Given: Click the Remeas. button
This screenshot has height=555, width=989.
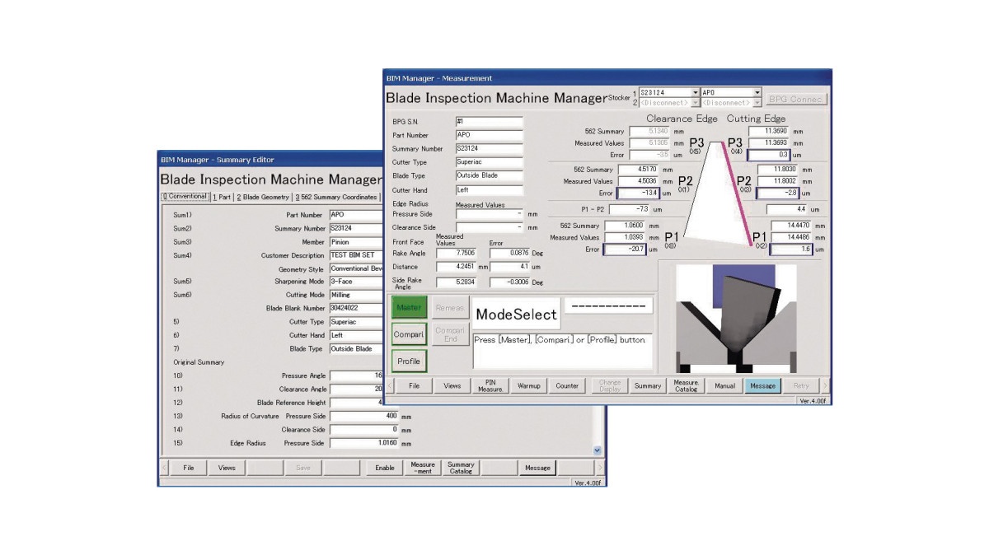Looking at the screenshot, I should click(x=450, y=307).
